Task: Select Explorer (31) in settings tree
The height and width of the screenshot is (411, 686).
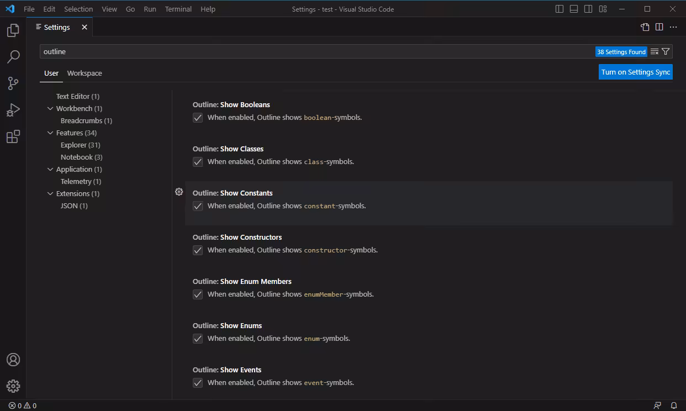Action: coord(81,145)
